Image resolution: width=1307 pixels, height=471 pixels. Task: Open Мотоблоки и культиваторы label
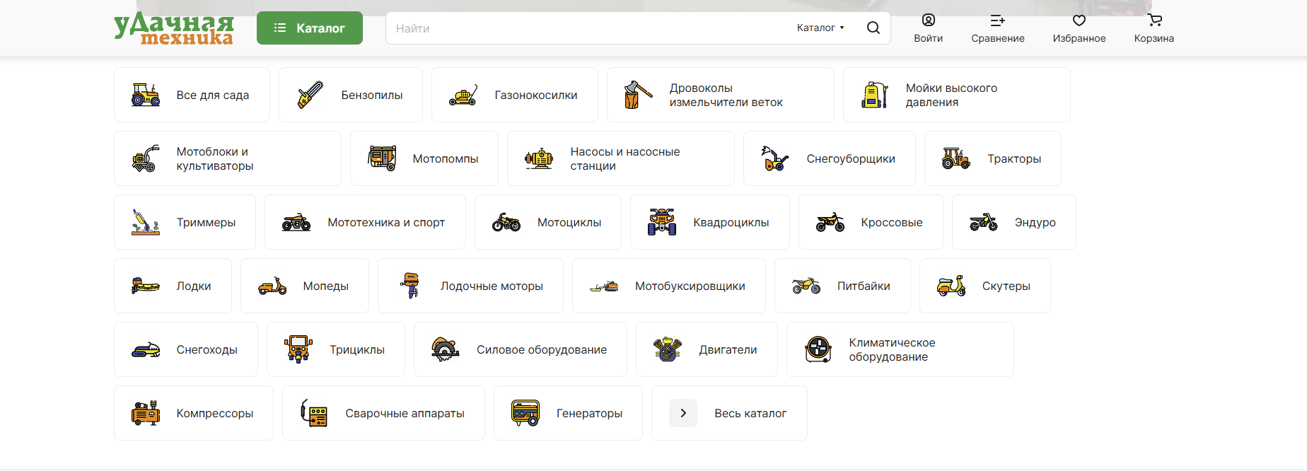215,158
